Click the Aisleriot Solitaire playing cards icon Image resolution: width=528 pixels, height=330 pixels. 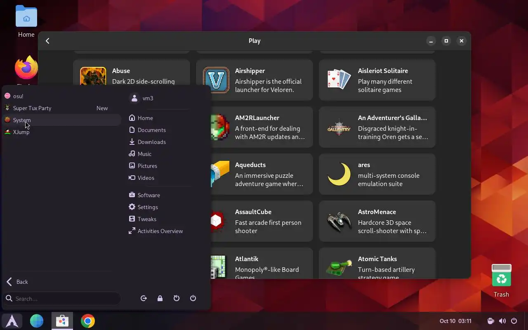[x=339, y=80]
